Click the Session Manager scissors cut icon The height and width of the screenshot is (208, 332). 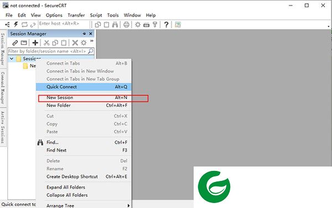click(46, 43)
